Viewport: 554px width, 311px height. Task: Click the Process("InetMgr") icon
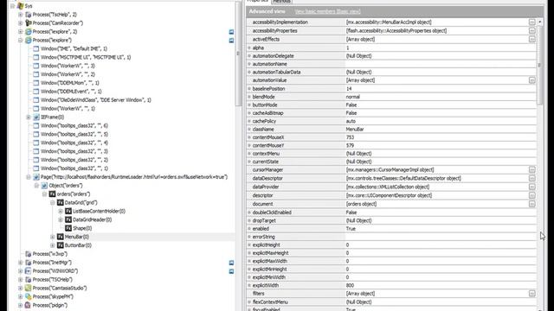[29, 263]
